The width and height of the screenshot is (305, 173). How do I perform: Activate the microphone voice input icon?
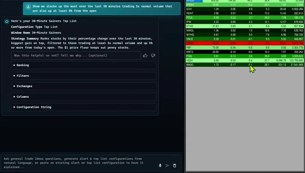(x=160, y=165)
